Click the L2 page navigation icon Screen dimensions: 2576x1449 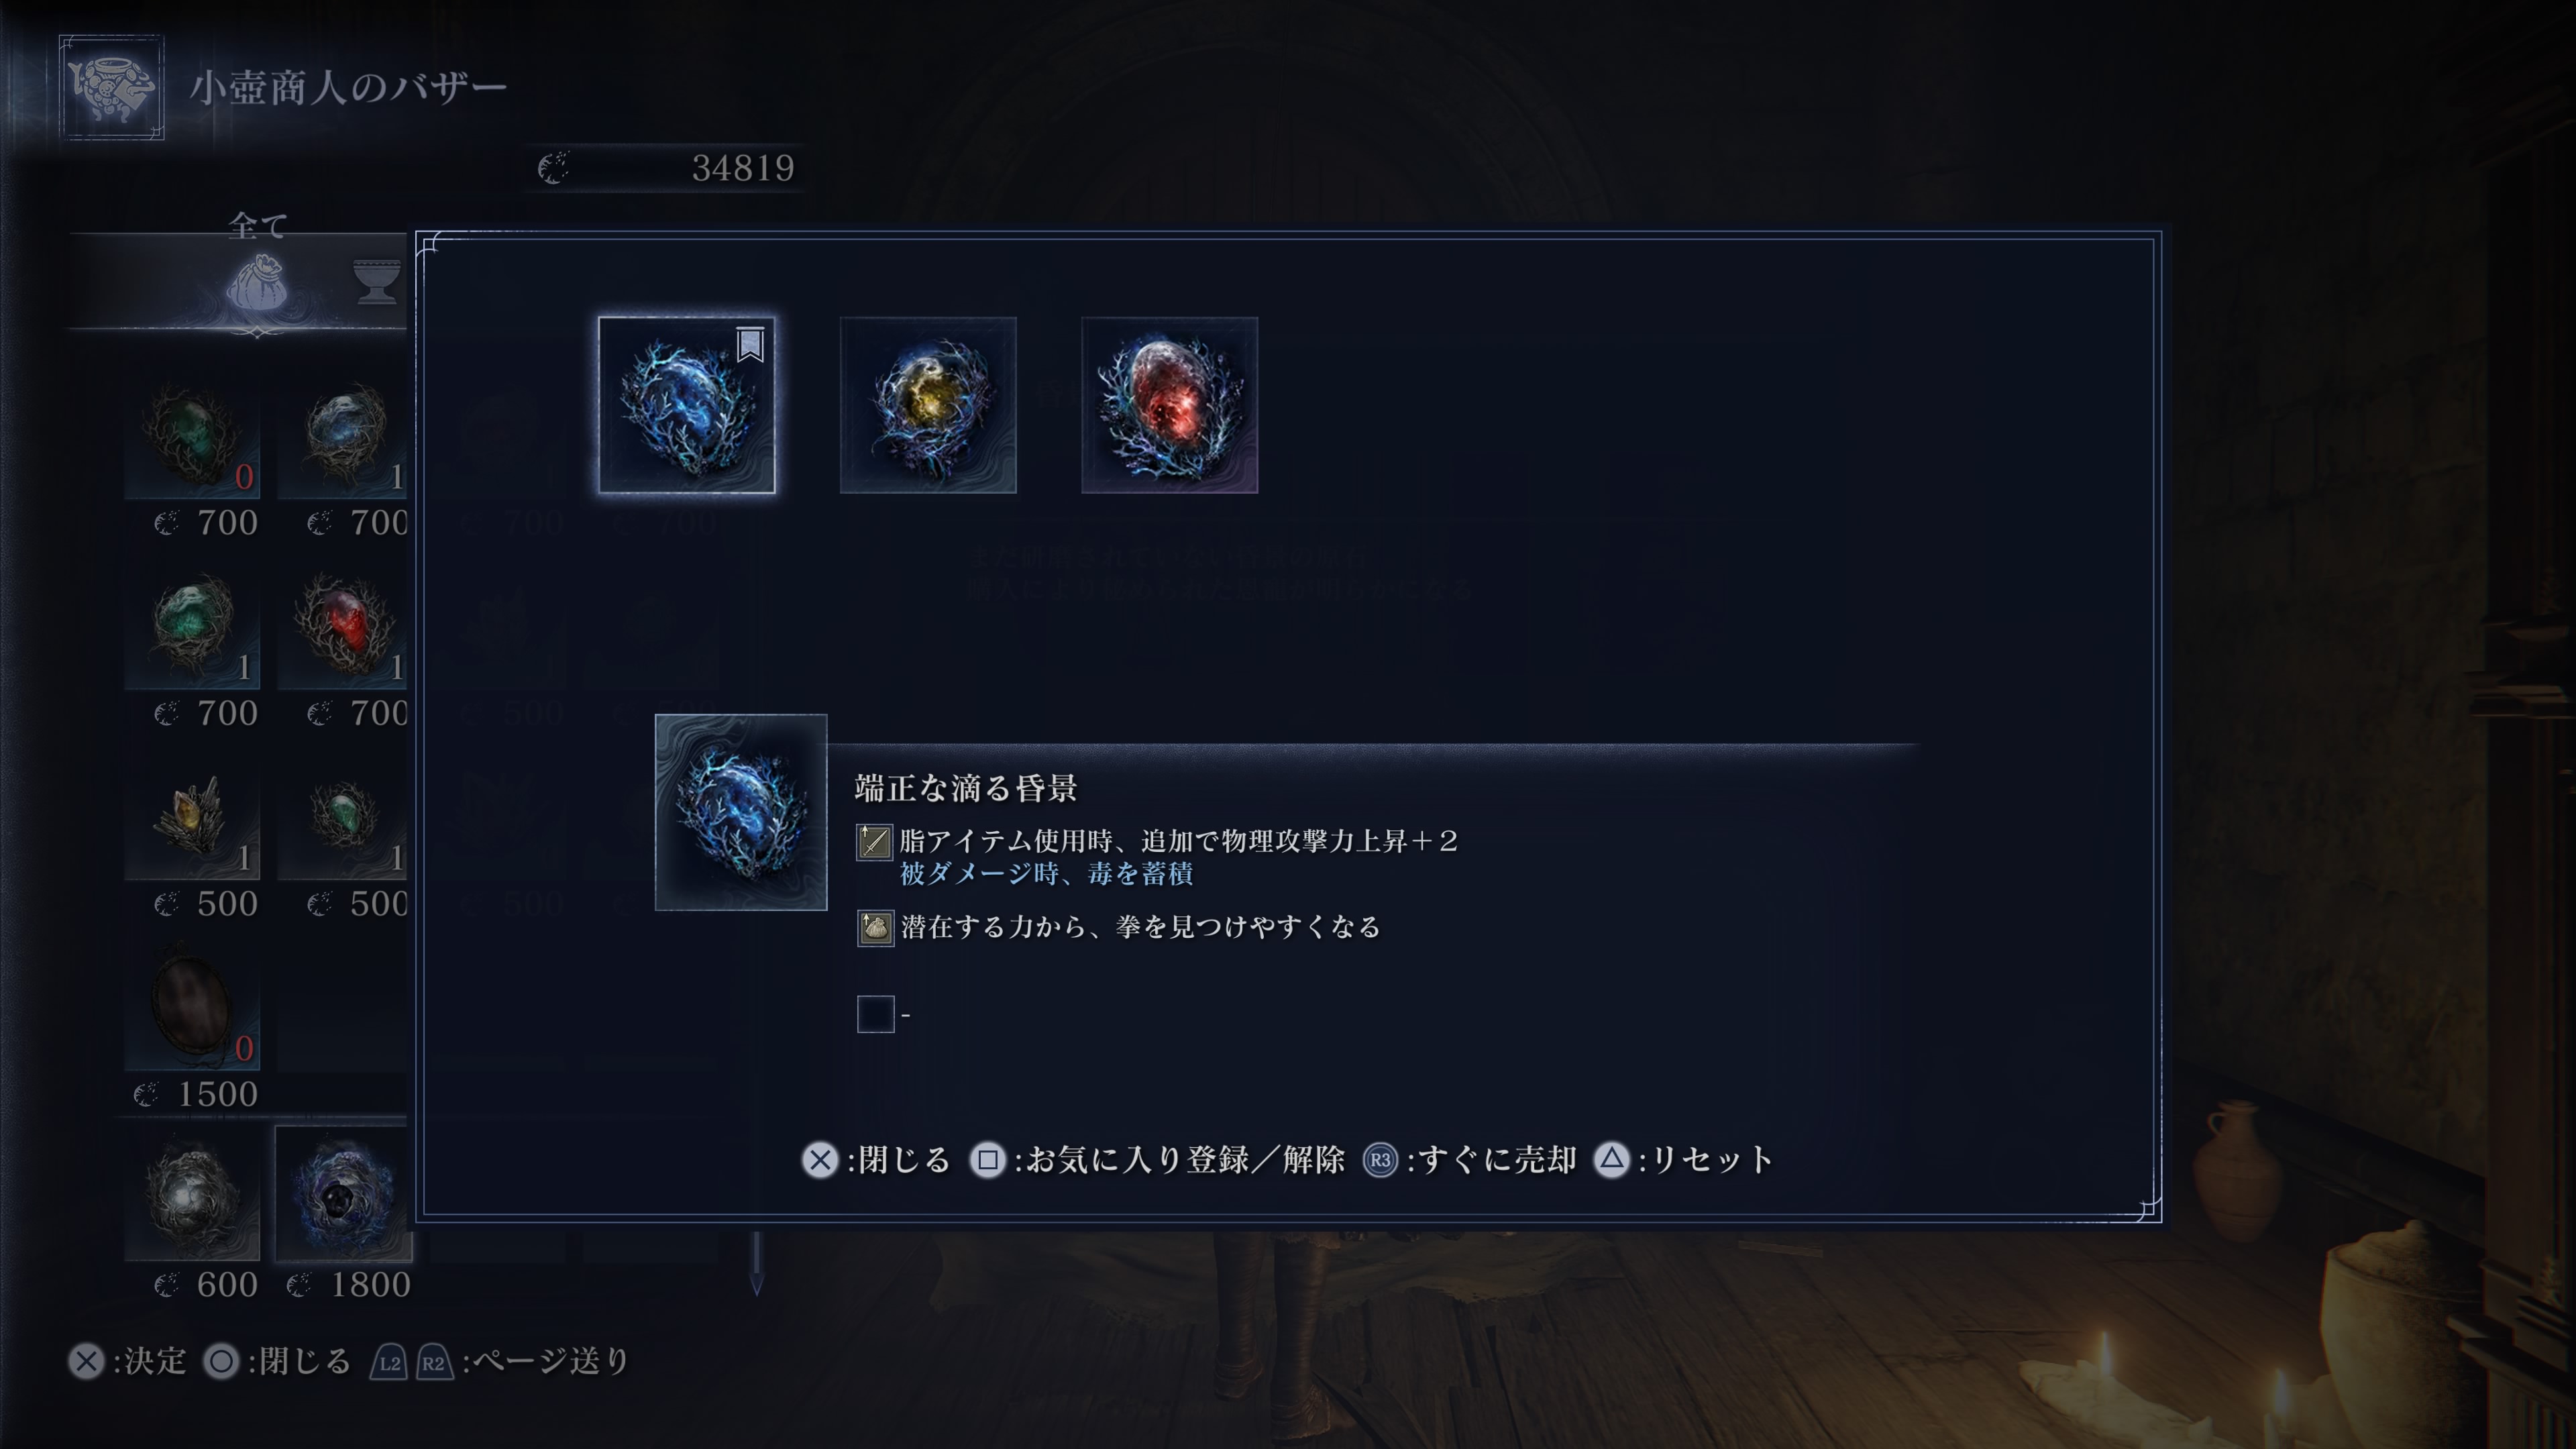389,1362
